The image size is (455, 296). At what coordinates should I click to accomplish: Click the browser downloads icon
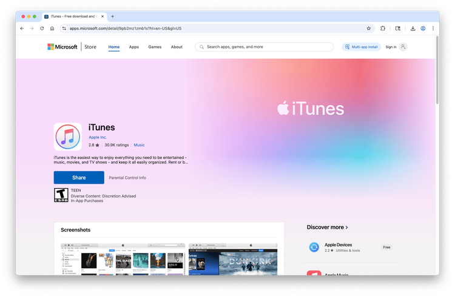[x=413, y=28]
